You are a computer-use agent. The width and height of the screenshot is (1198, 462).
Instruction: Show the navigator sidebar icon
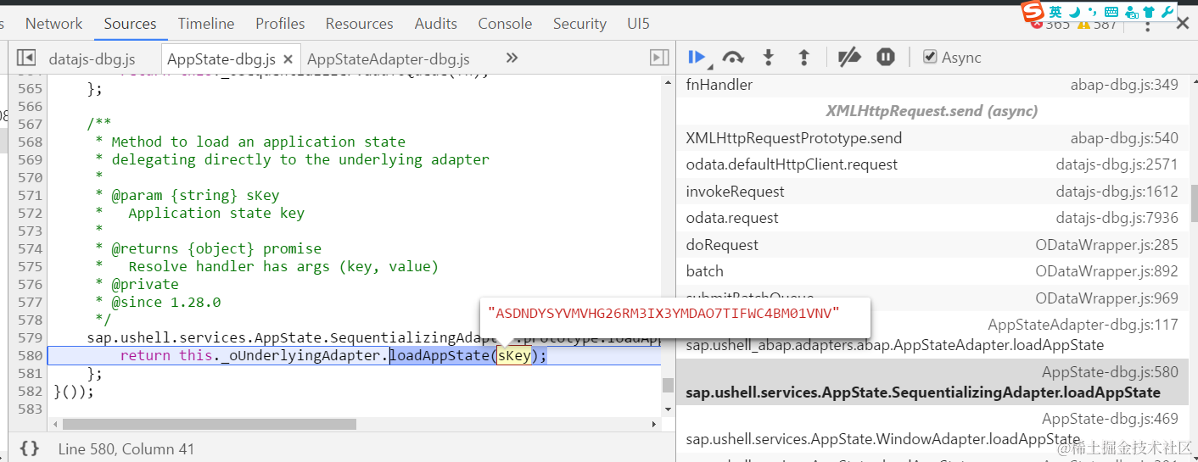click(26, 58)
